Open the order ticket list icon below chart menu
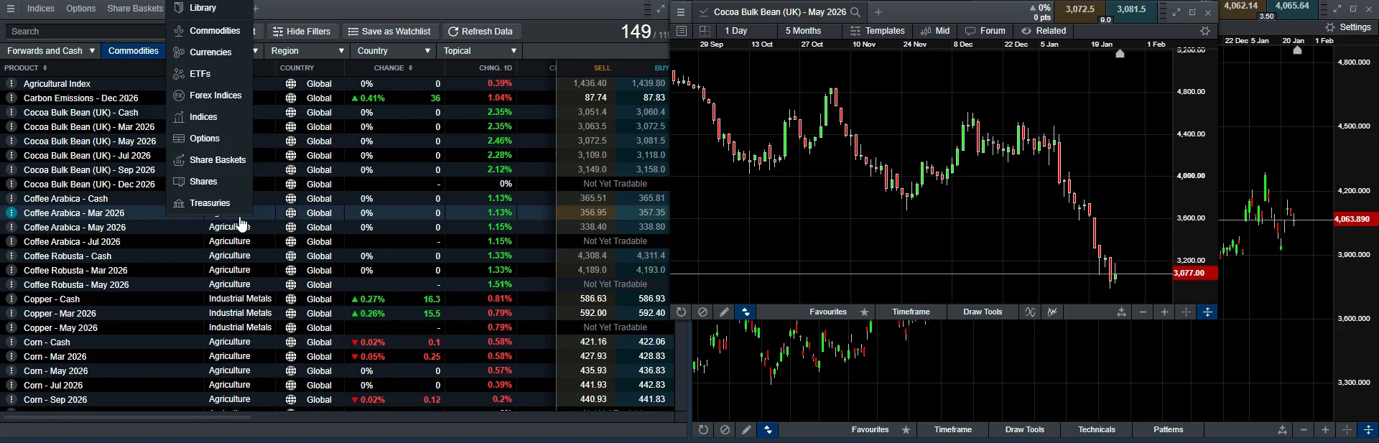Screen dimensions: 1379x443 (x=682, y=31)
